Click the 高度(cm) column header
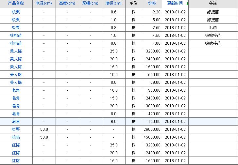This screenshot has width=238, height=165. coord(67,4)
